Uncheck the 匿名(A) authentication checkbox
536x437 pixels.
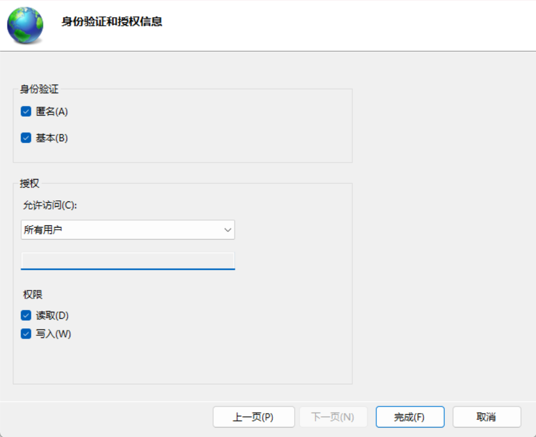click(26, 111)
